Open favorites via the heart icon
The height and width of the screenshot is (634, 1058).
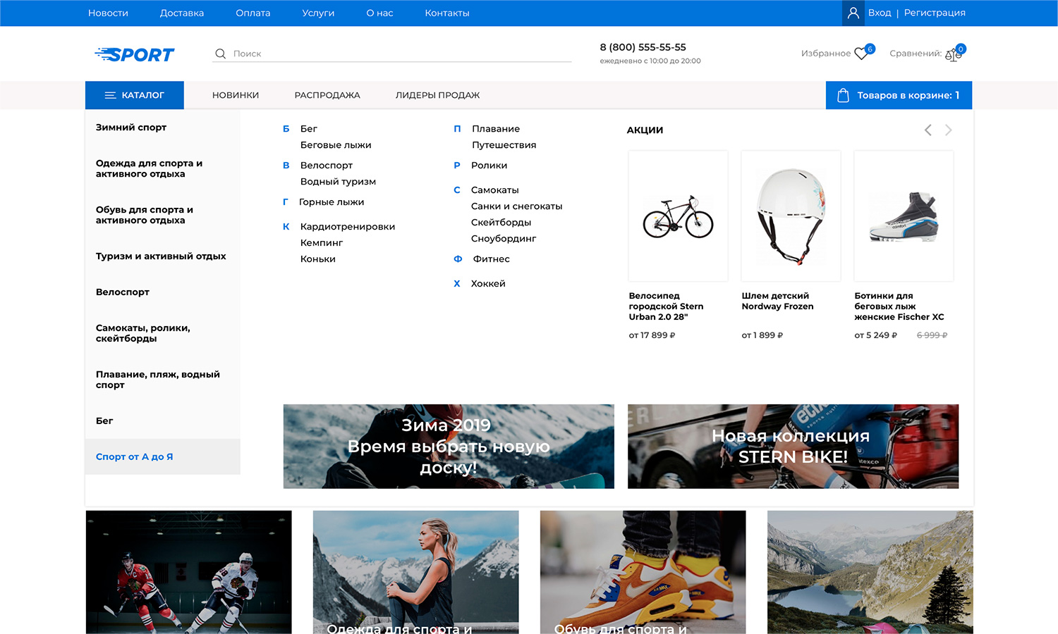[861, 54]
